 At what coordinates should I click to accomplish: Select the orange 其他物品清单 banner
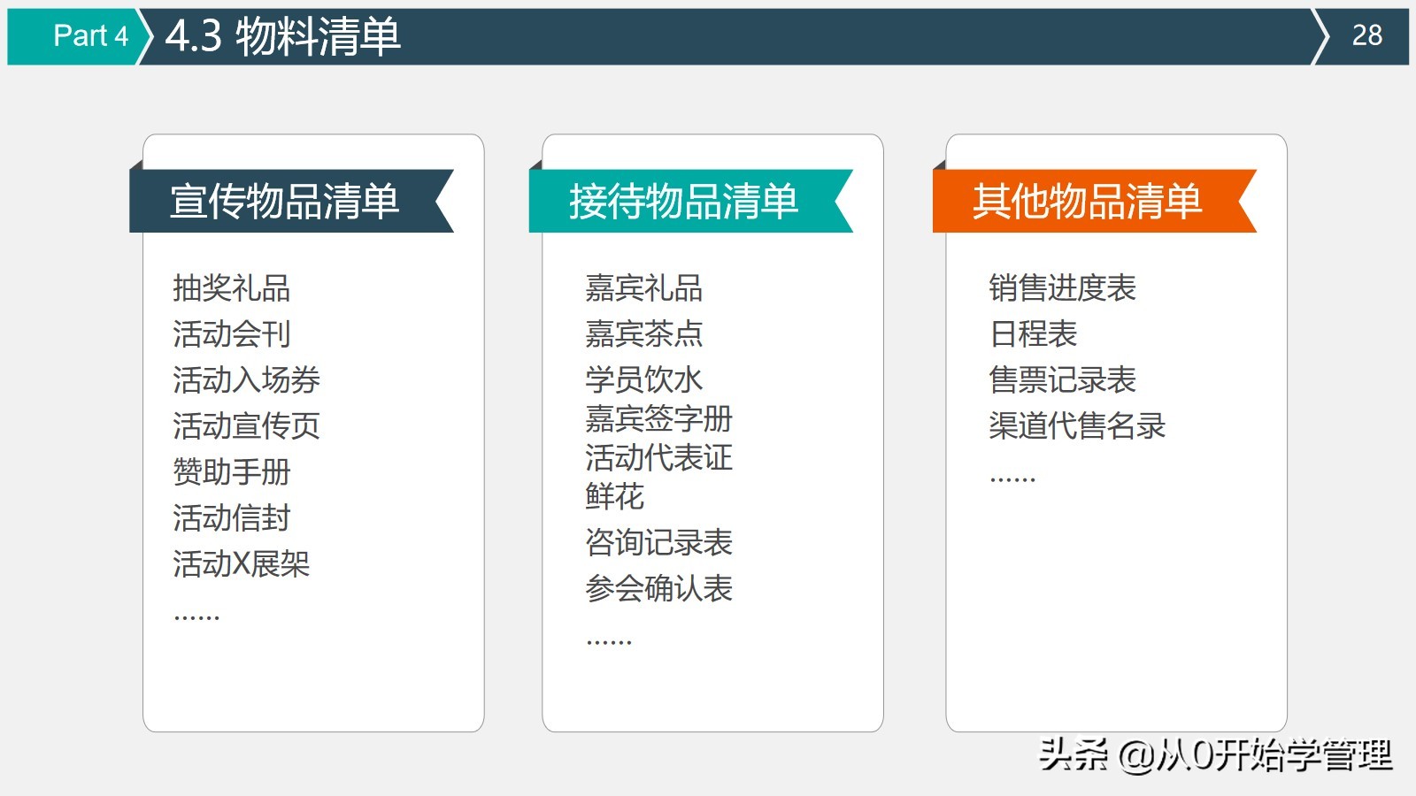coord(1089,202)
